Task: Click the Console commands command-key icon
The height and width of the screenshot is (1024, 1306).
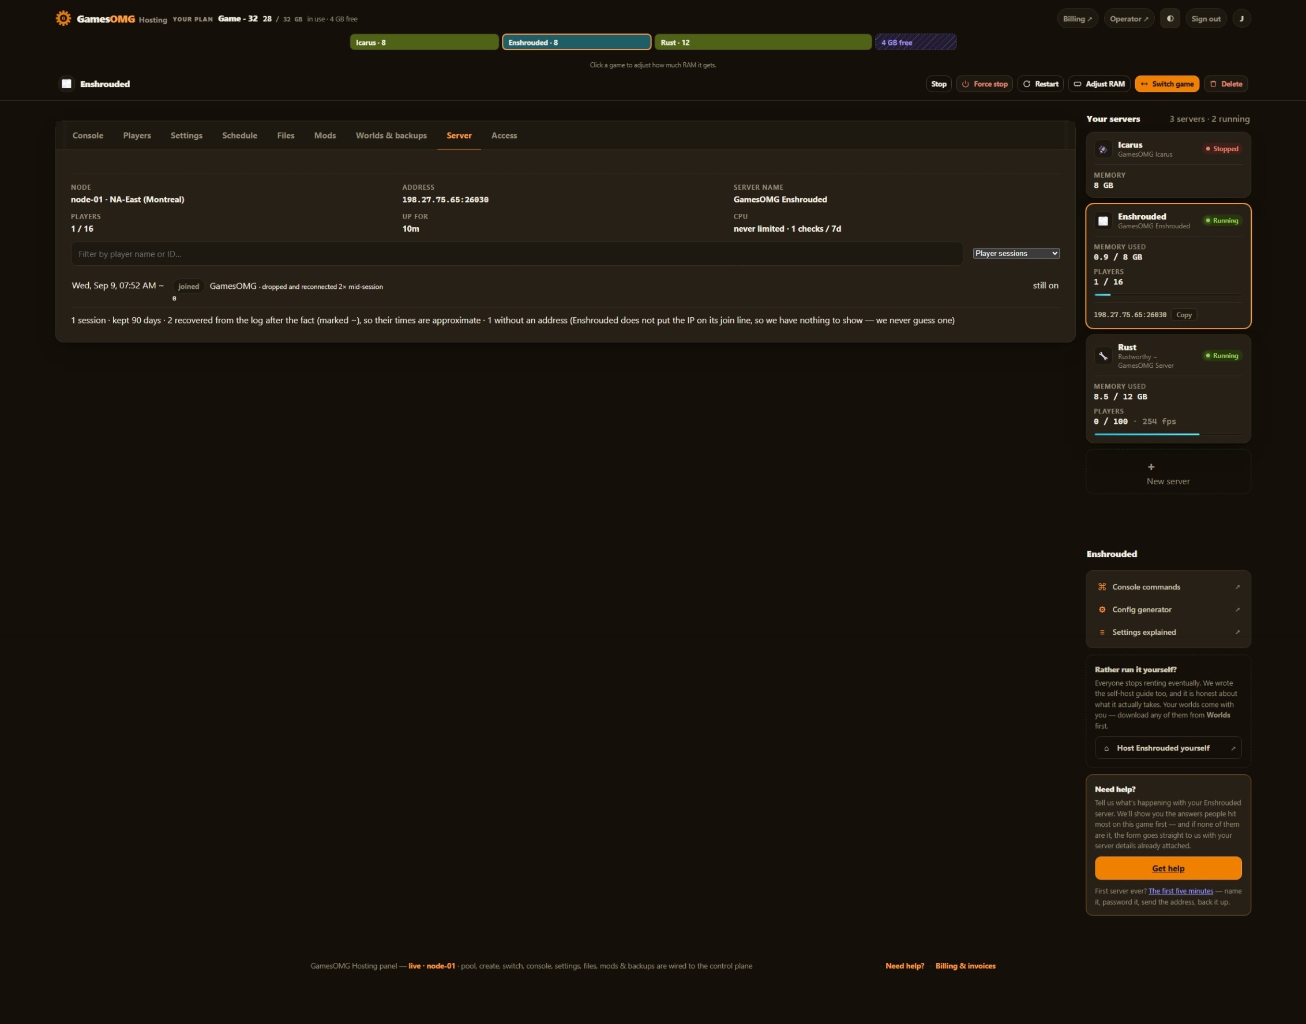Action: pos(1101,587)
